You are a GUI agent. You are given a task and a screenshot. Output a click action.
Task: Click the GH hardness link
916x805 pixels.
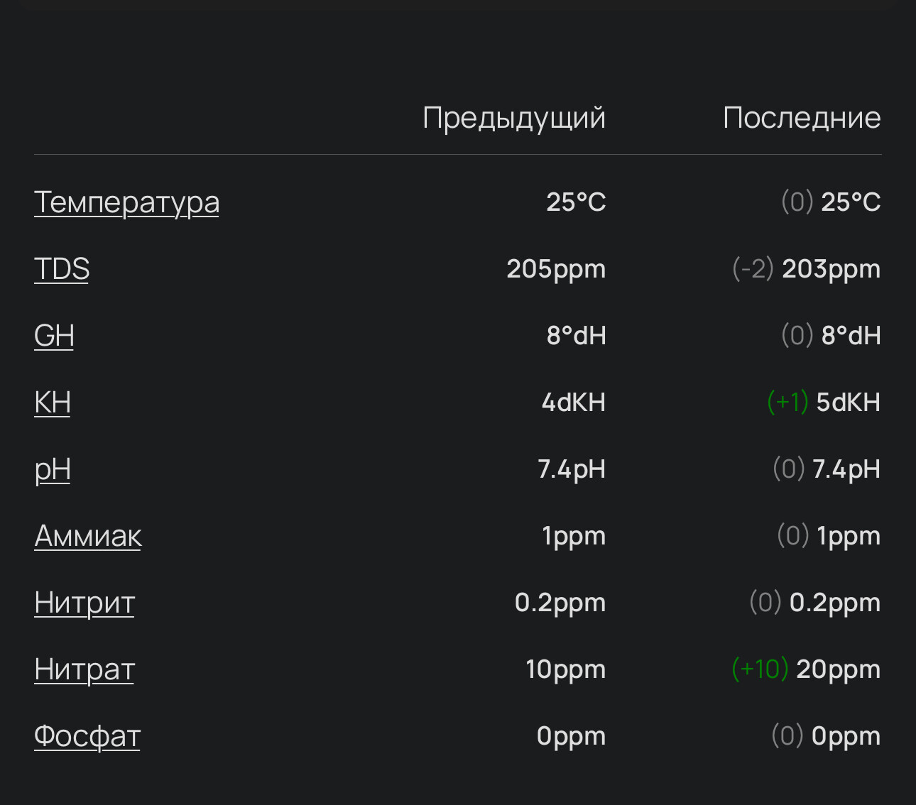click(54, 336)
